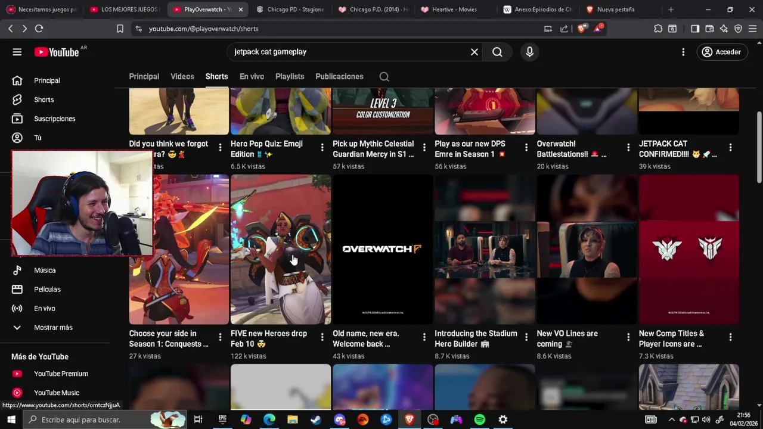
Task: Open Introducing the Stadium Hero Builder title
Action: point(476,338)
